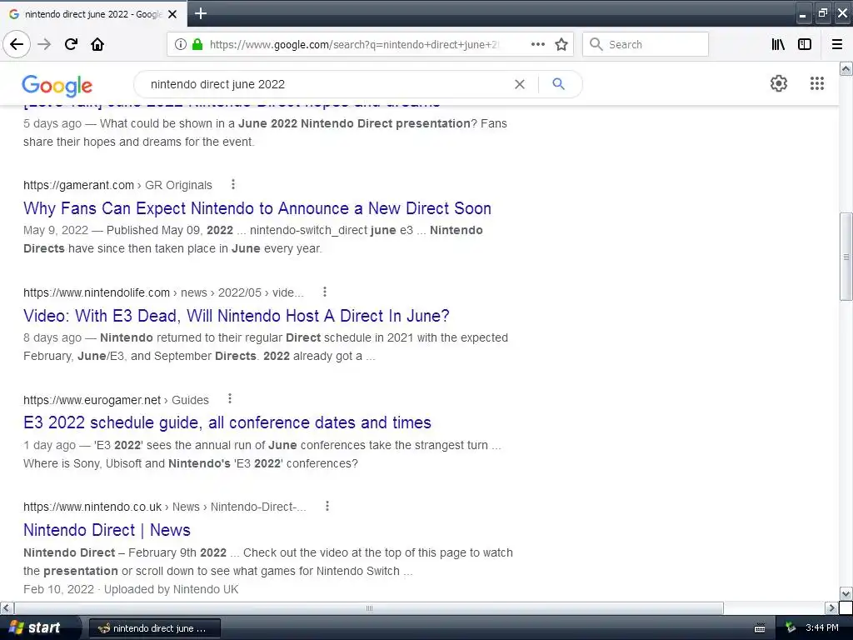
Task: Click the green secure connection padlock
Action: (197, 44)
